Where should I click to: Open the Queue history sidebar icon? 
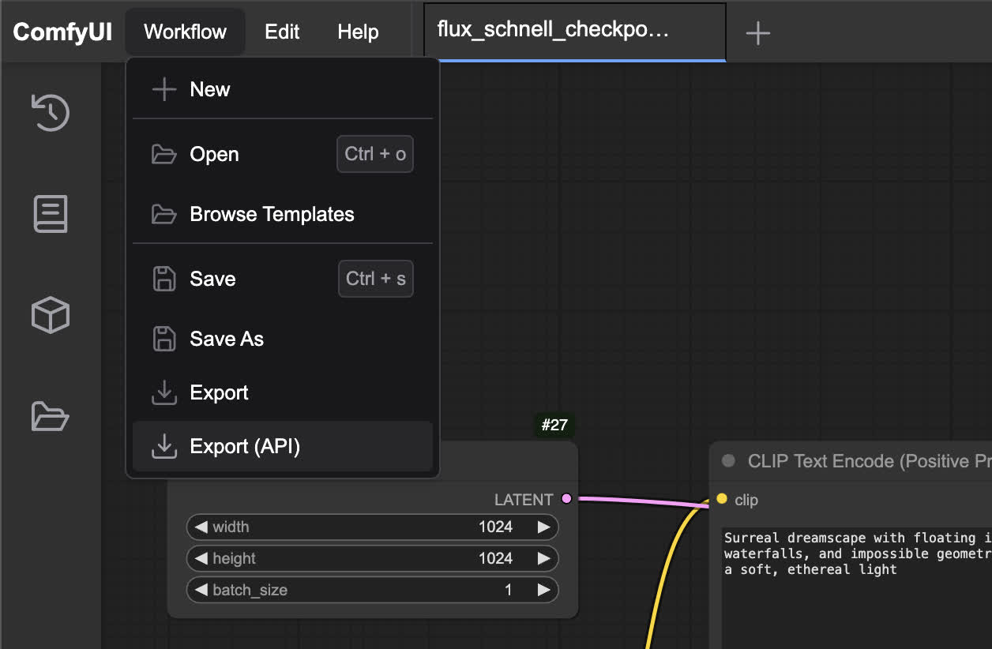point(51,112)
